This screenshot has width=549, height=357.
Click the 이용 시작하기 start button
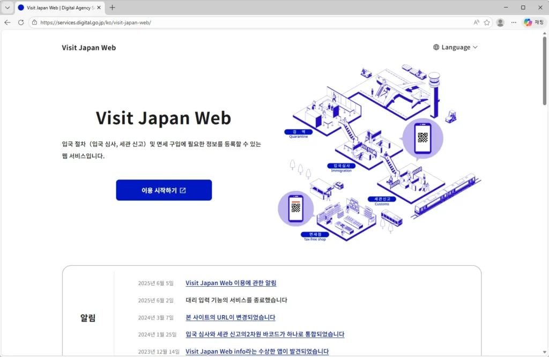[x=164, y=190]
